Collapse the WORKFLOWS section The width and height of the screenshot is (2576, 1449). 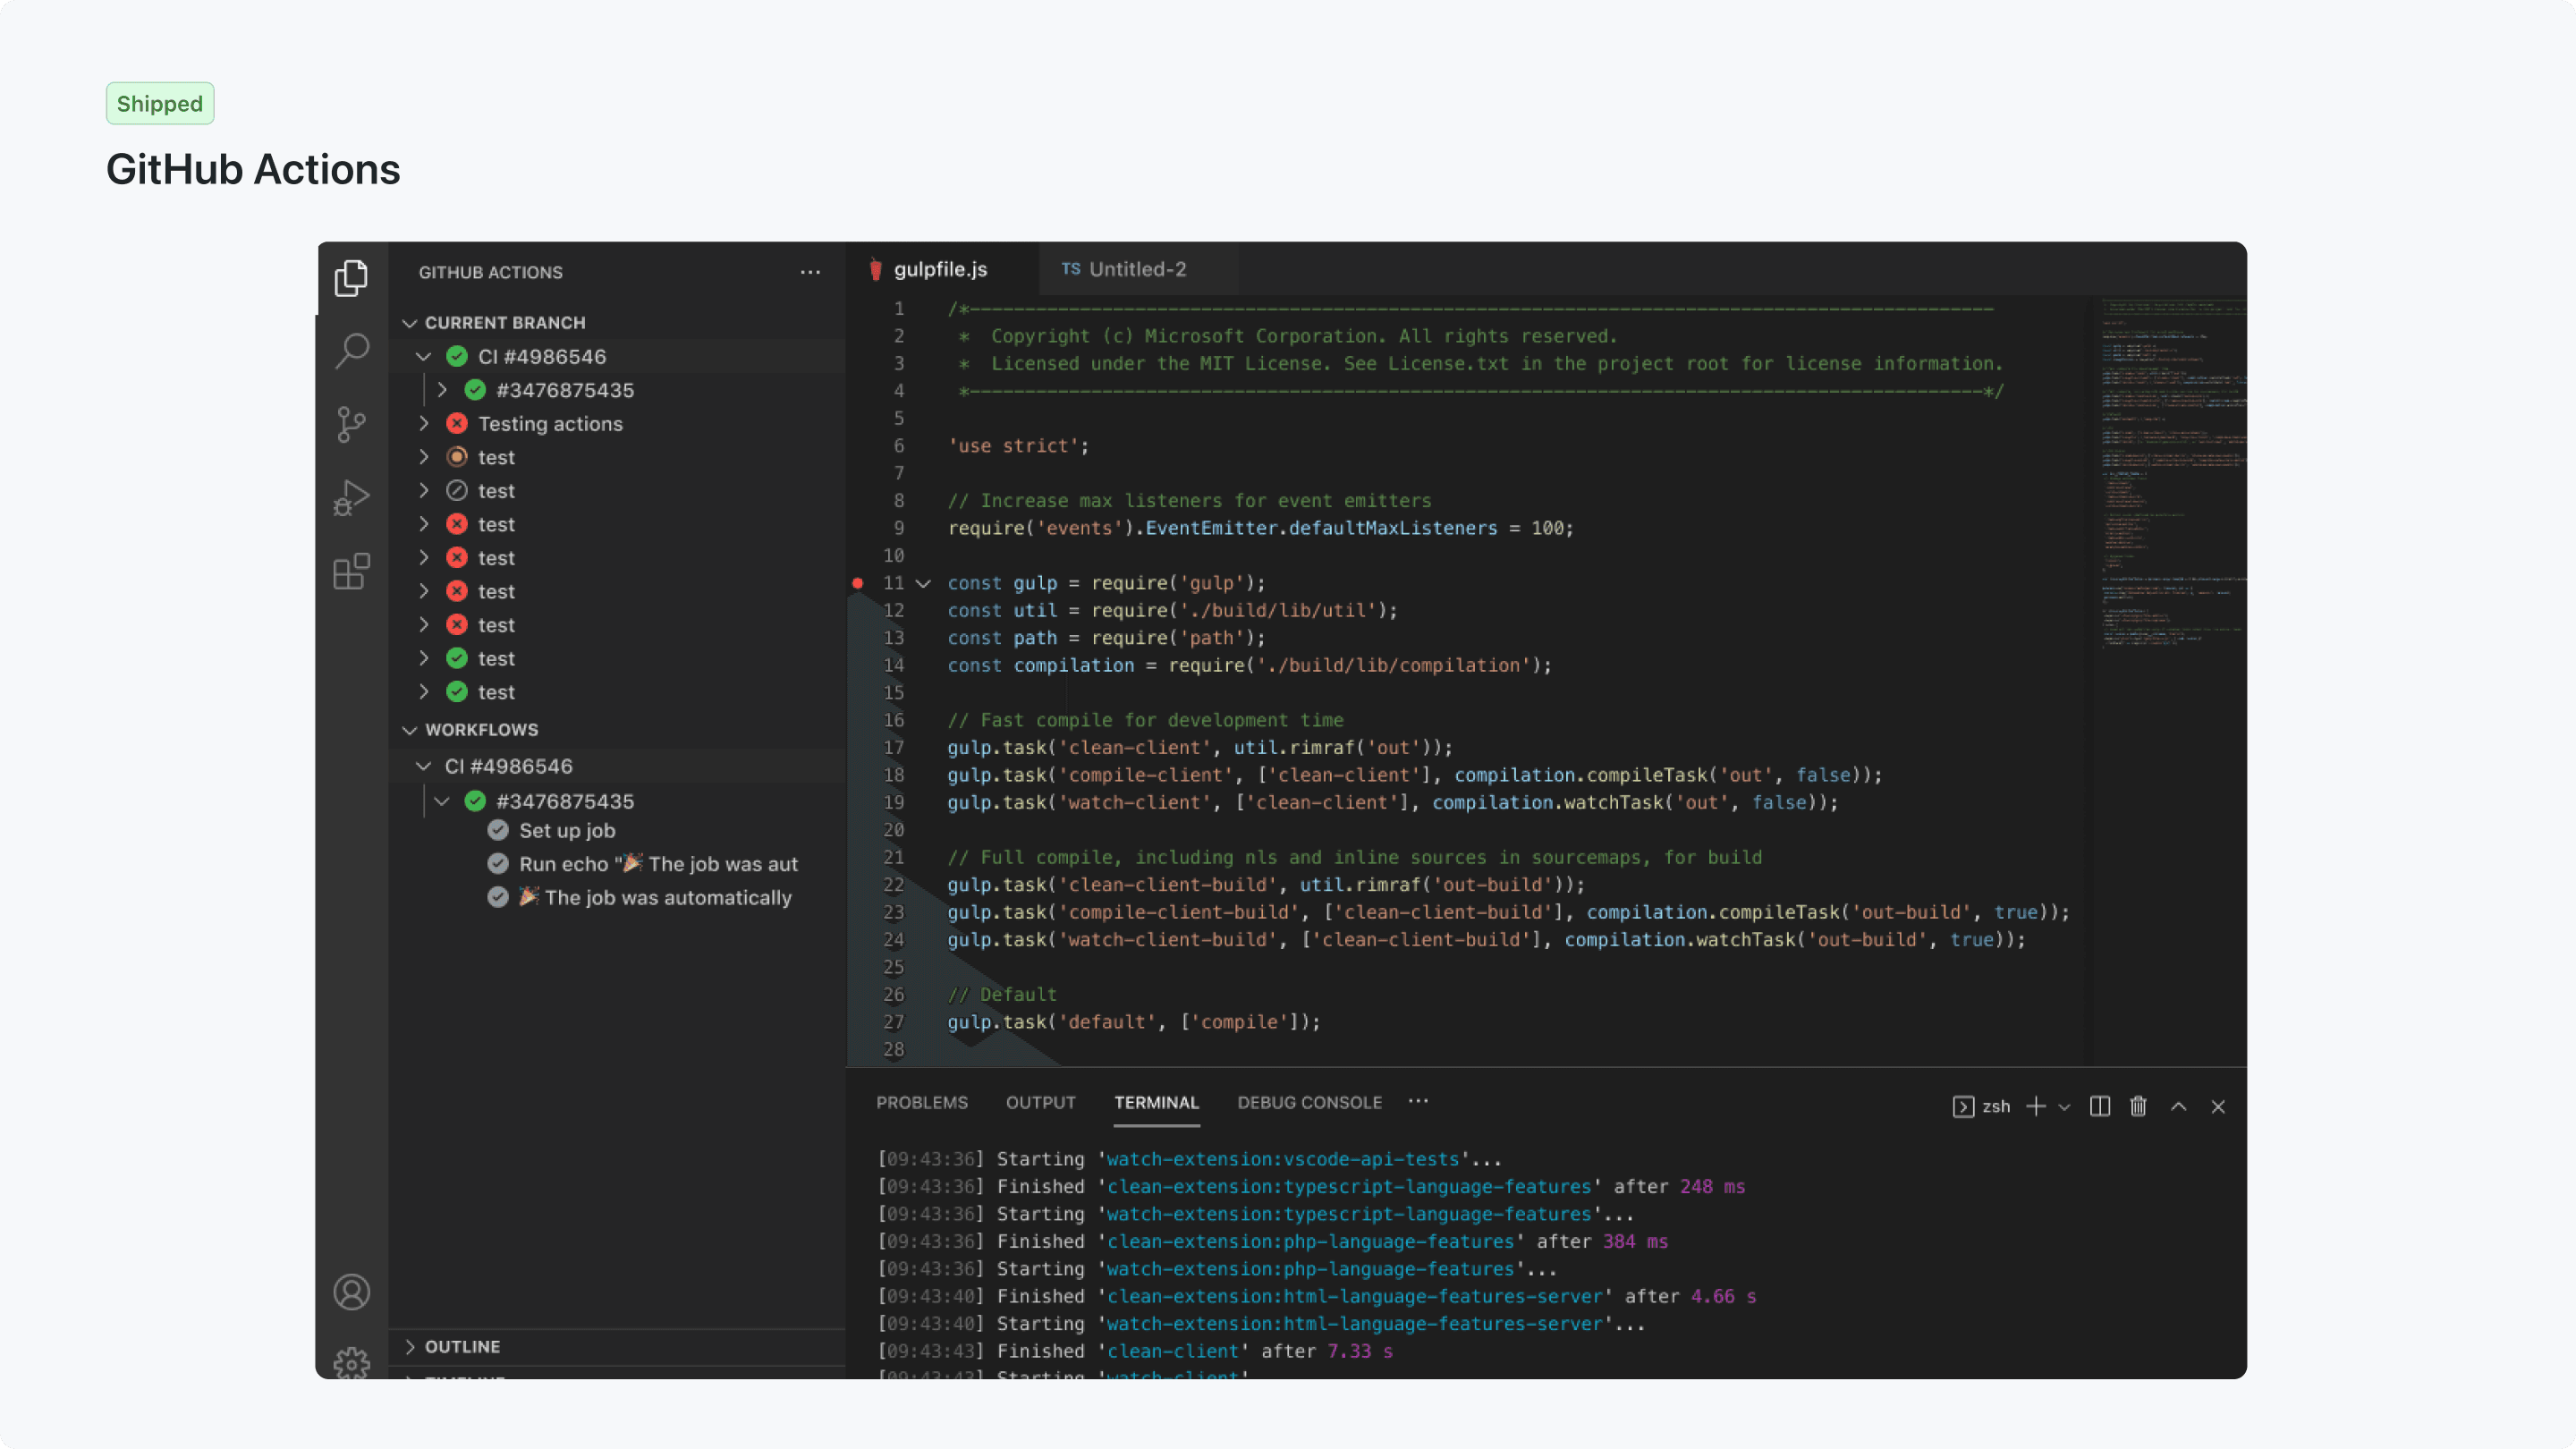[x=410, y=729]
